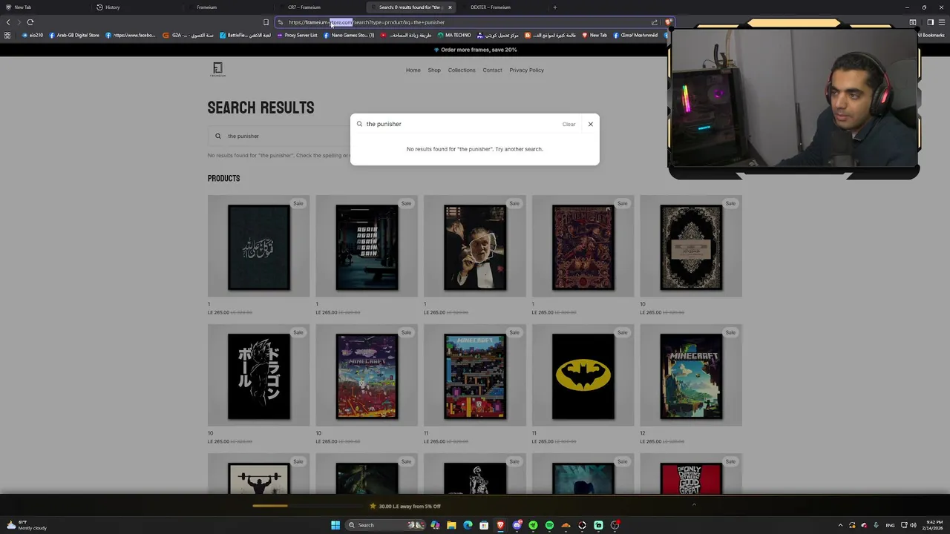950x534 pixels.
Task: Close the search results tab
Action: click(450, 7)
